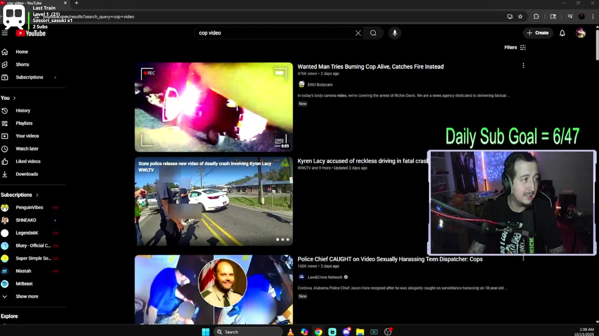The width and height of the screenshot is (599, 336).
Task: Click Police Chief CAUGHT on Video title
Action: click(x=390, y=259)
